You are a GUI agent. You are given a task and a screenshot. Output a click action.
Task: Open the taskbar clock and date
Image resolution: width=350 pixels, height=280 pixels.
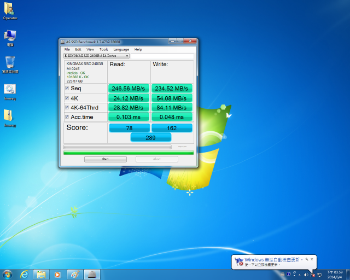pyautogui.click(x=335, y=275)
